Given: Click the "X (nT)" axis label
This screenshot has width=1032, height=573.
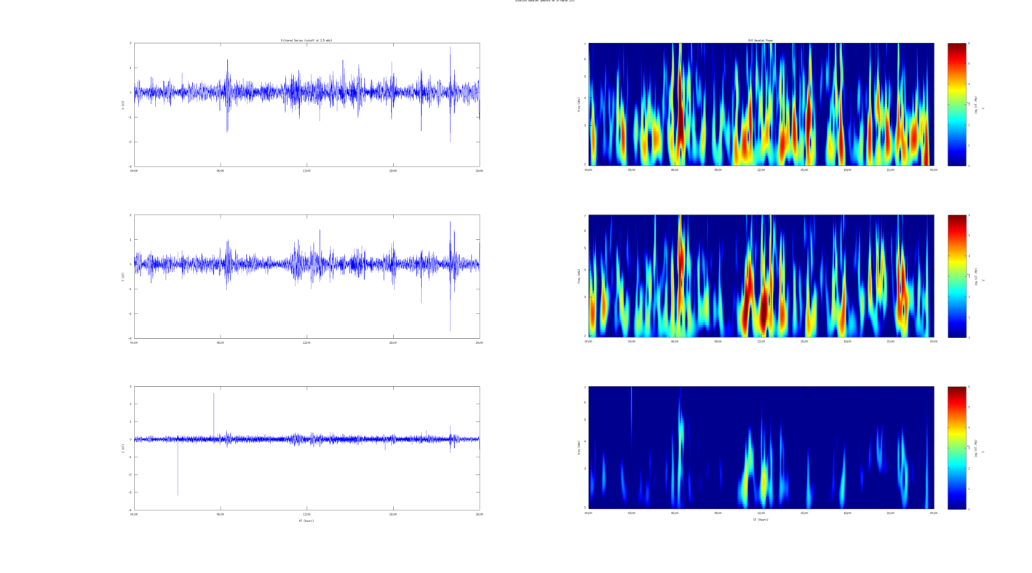Looking at the screenshot, I should click(123, 105).
